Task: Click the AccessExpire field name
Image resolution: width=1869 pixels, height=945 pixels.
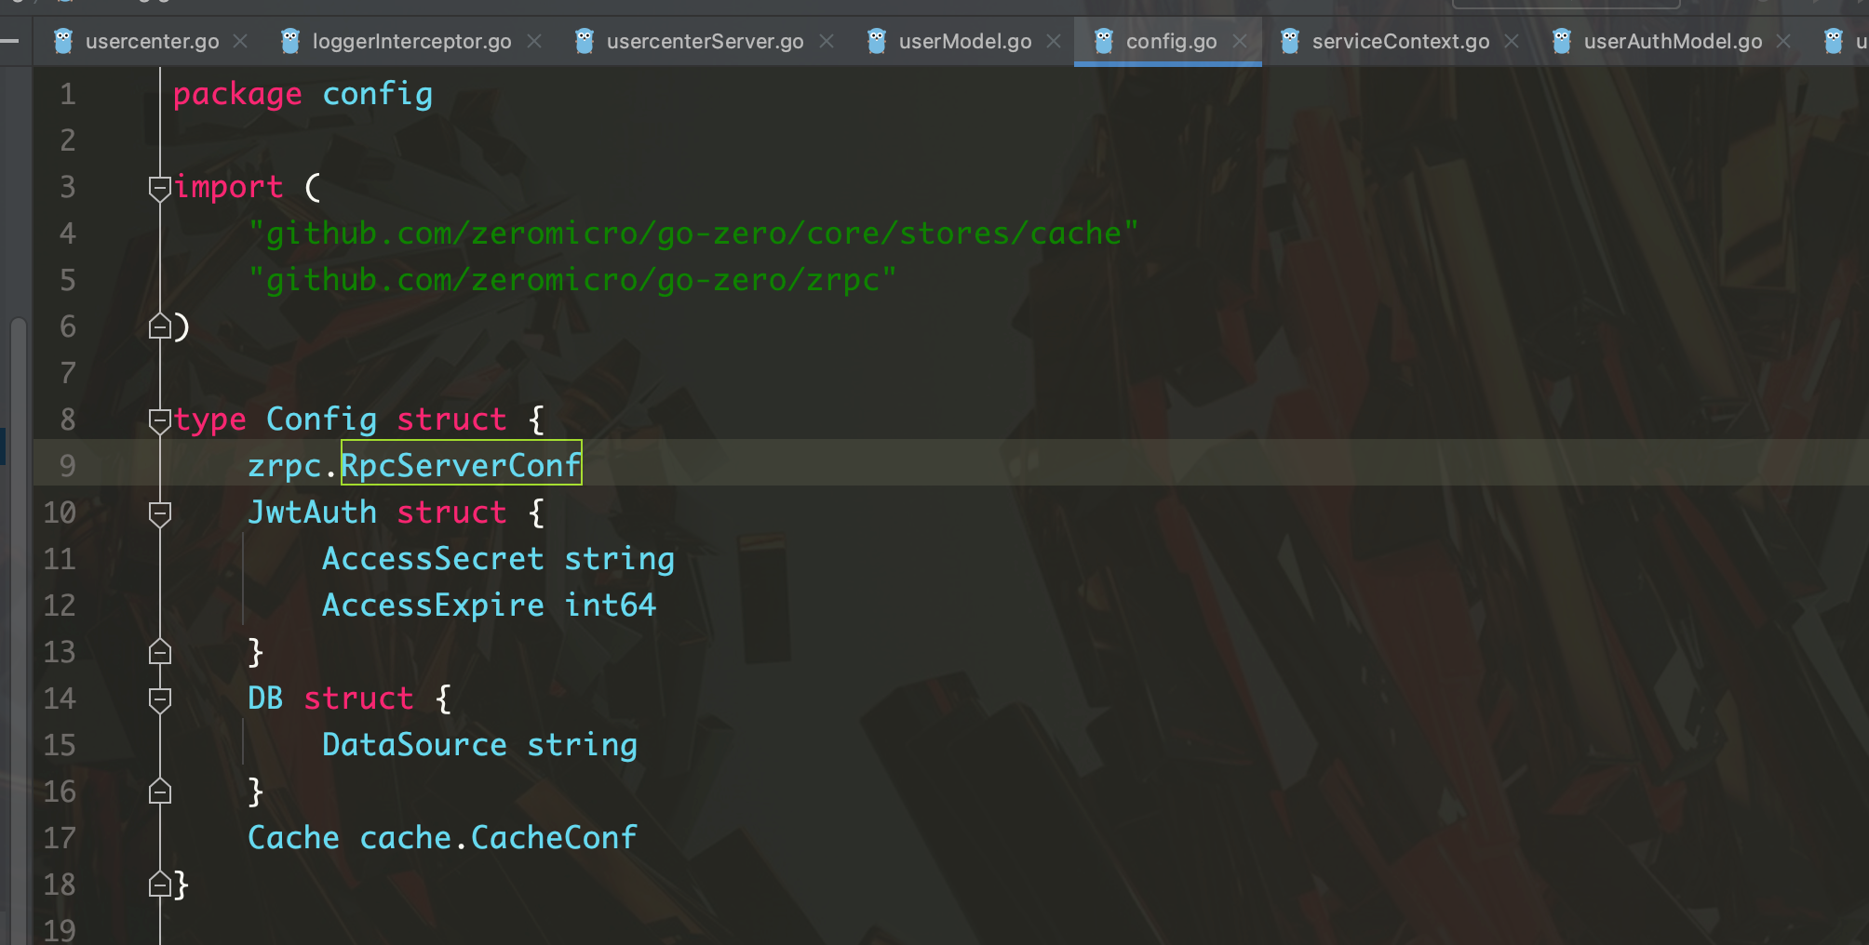Action: coord(433,606)
